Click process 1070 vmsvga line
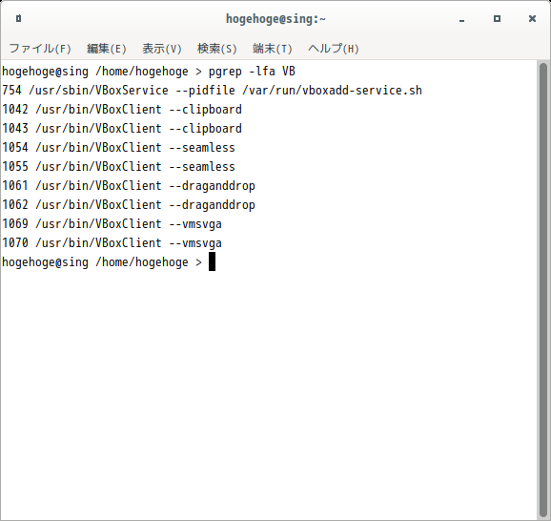This screenshot has width=551, height=521. [112, 243]
